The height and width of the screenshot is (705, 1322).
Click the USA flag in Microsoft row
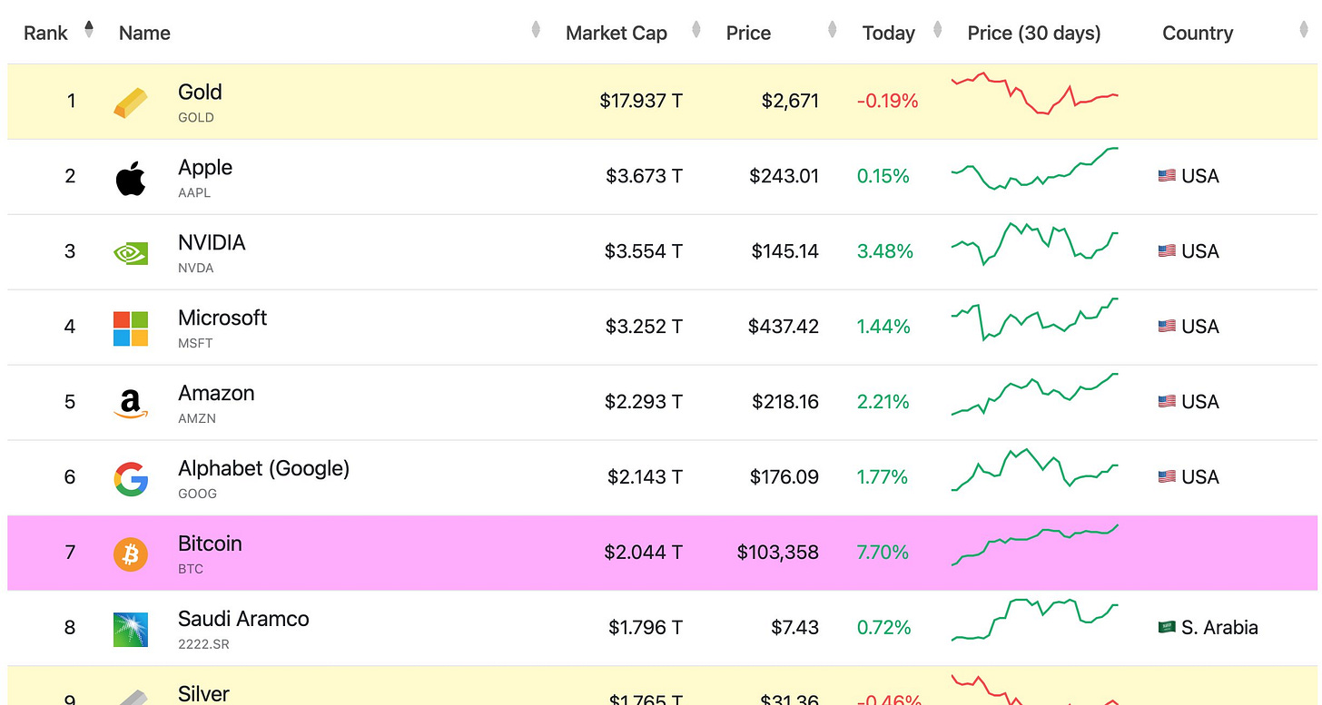click(x=1167, y=327)
